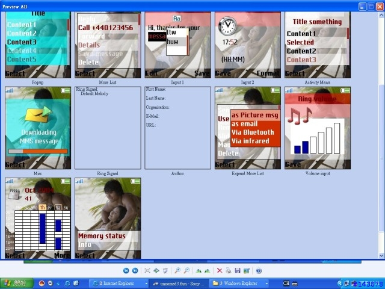This screenshot has width=385, height=289.
Task: Click the Author caption label
Action: (x=177, y=173)
